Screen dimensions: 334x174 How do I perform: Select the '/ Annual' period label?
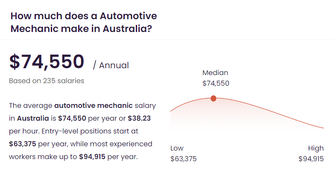[111, 65]
